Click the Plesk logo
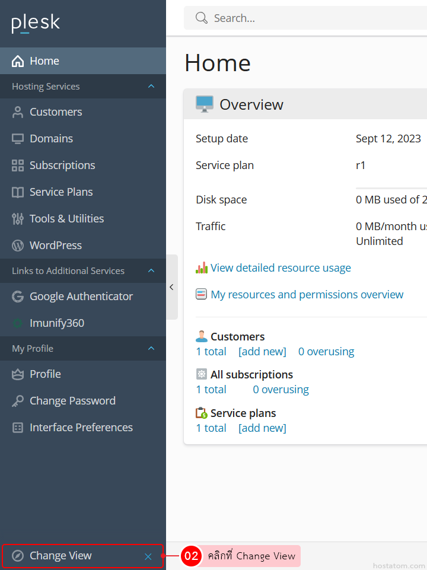This screenshot has height=570, width=427. 36,23
